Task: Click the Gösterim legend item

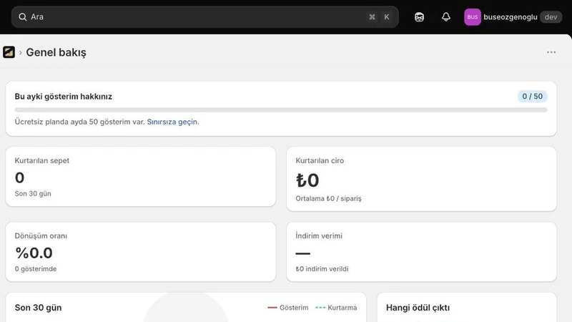Action: click(288, 308)
